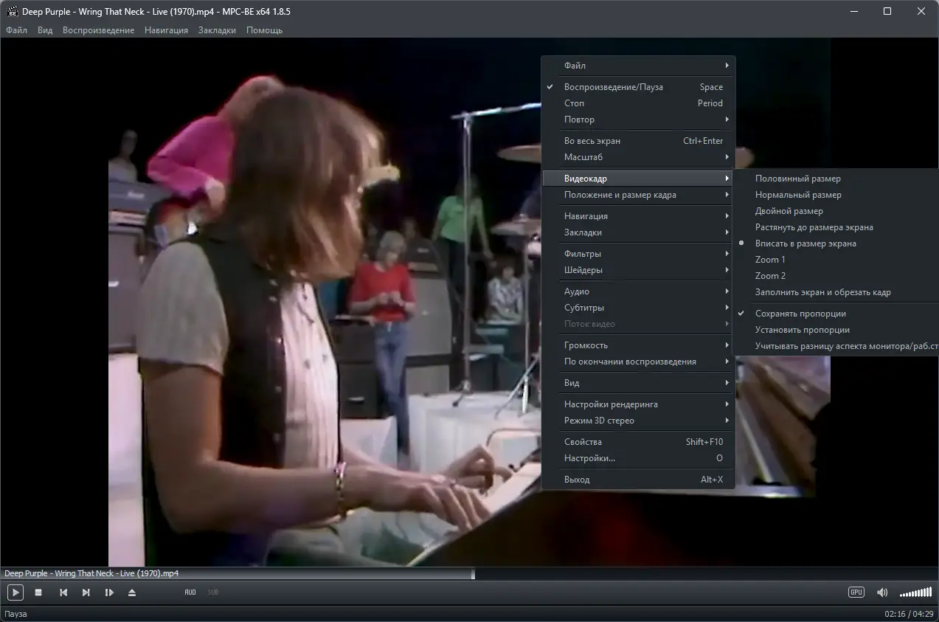
Task: Expand the Субтитры submenu
Action: [x=583, y=308]
